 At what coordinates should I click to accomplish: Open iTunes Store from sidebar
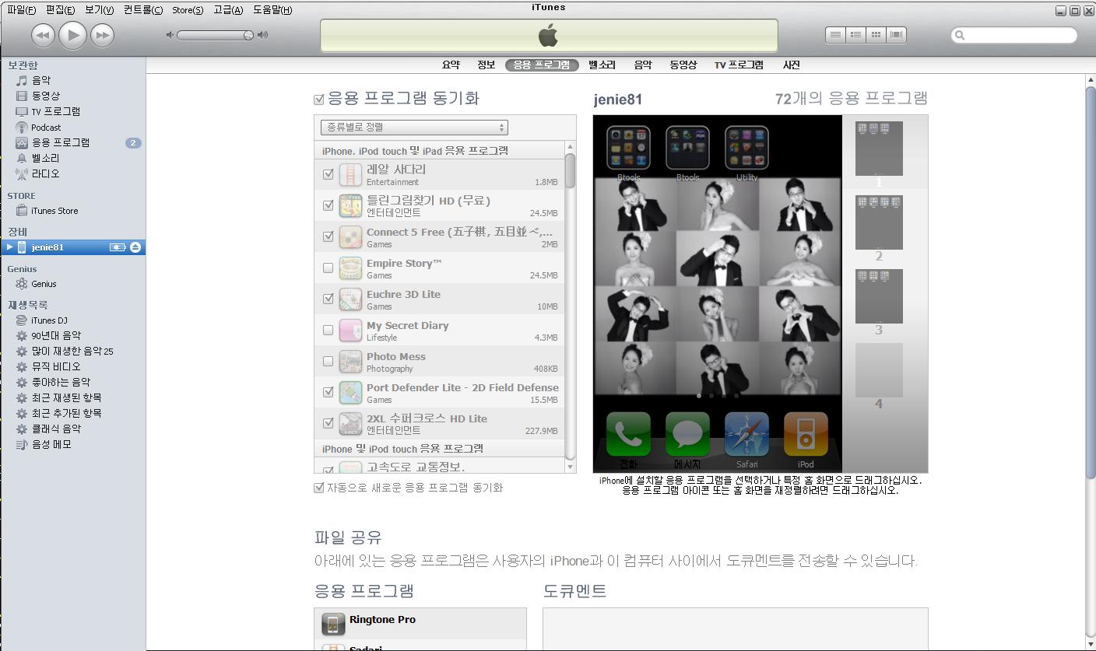tap(54, 211)
